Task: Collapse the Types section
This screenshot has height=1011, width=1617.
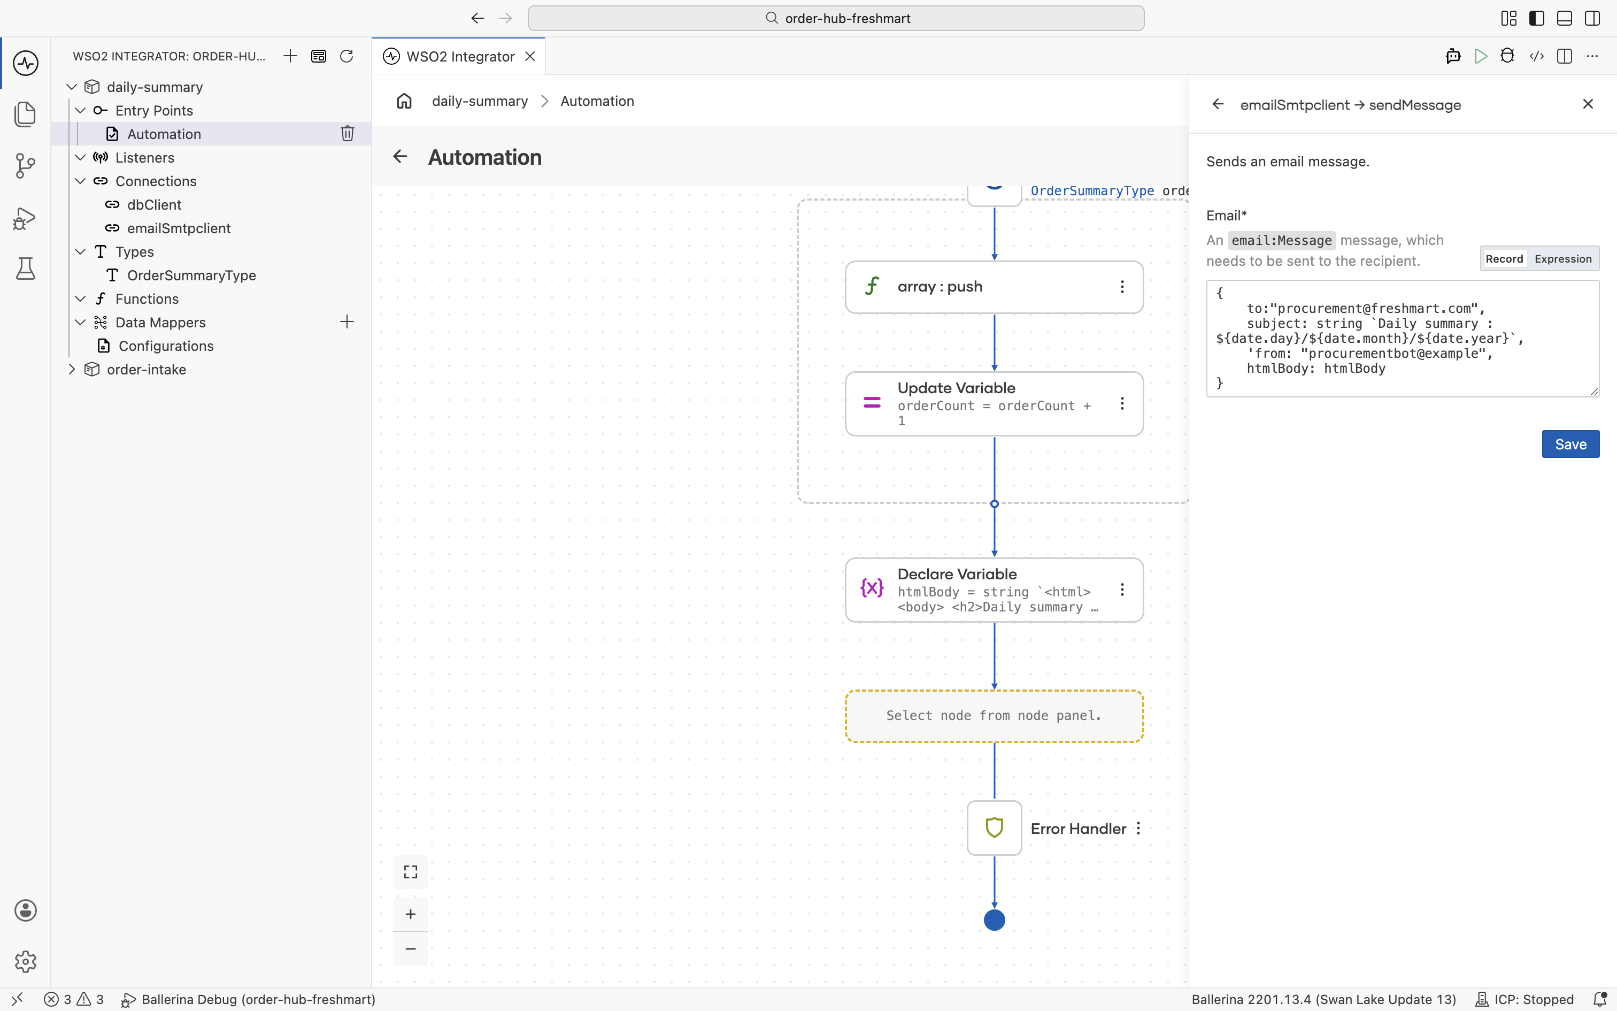Action: click(80, 251)
